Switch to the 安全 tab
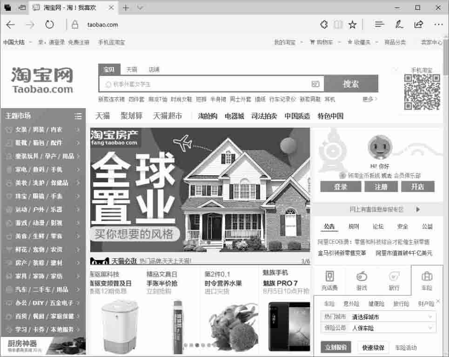This screenshot has width=449, height=357. coord(402,227)
